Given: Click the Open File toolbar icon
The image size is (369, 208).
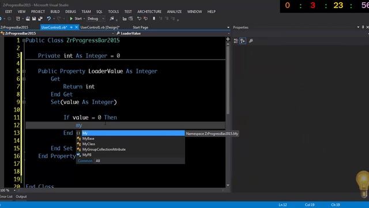Looking at the screenshot, I should coord(28,18).
